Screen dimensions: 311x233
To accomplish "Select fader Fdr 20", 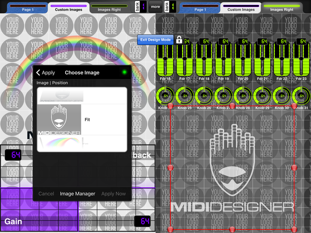I will (x=243, y=60).
